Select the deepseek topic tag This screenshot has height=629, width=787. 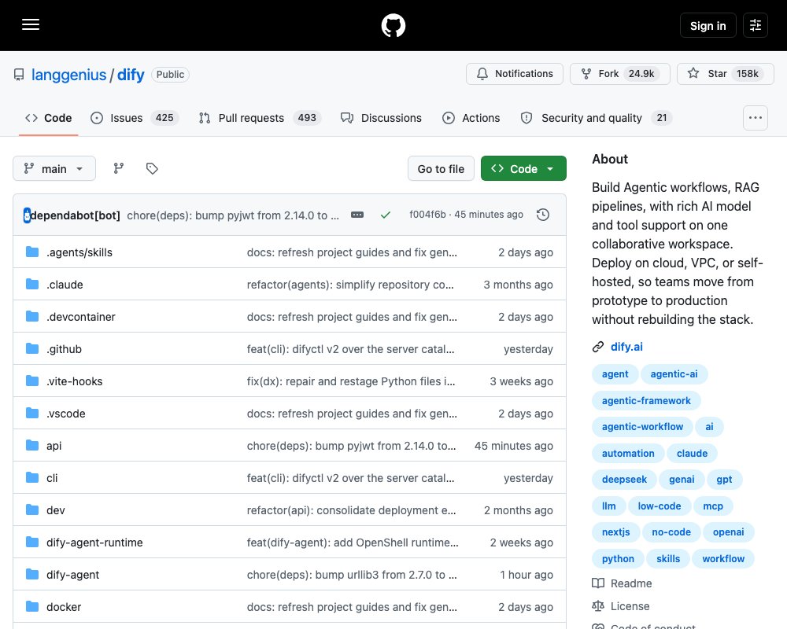coord(624,480)
